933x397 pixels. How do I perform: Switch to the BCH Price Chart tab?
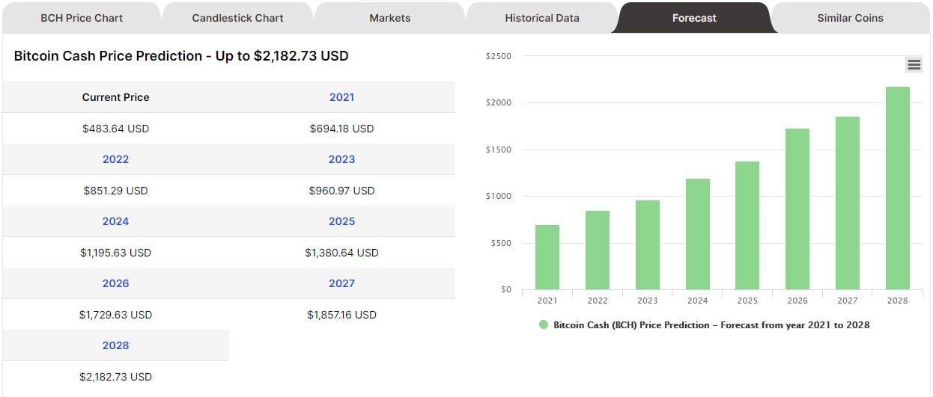click(82, 18)
